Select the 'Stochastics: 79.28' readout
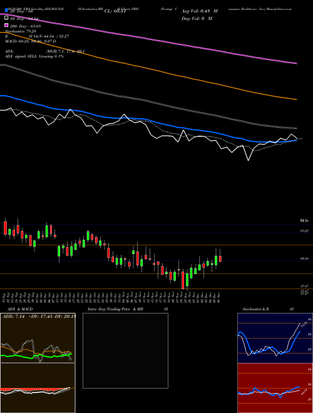 19,31
